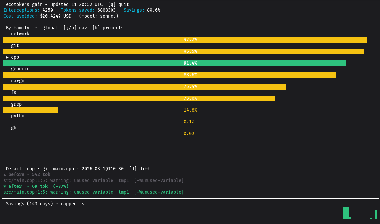The image size is (380, 224).
Task: Click the grep 14.8% value
Action: point(190,110)
